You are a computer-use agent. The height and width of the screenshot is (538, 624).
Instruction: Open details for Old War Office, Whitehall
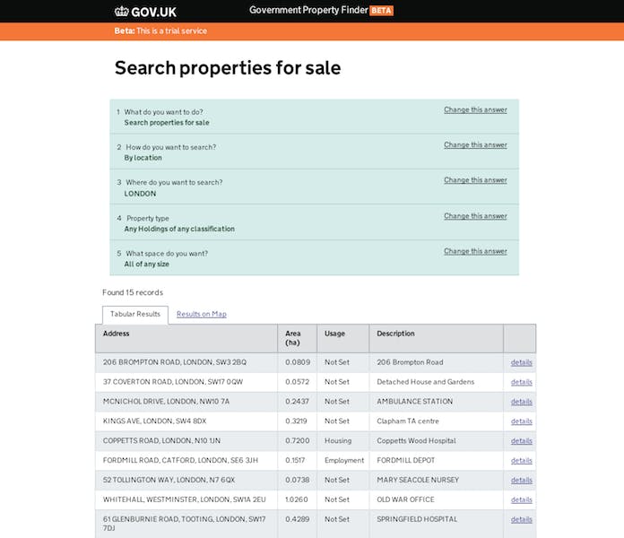coord(521,500)
